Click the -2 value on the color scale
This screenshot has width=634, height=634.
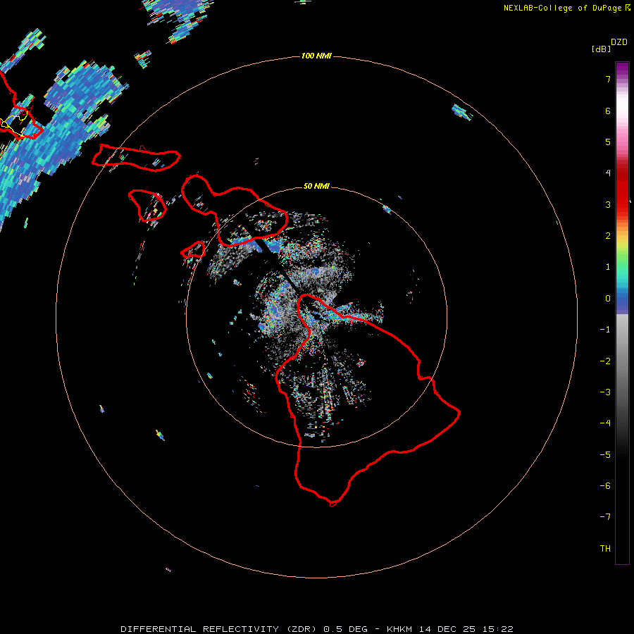(x=605, y=361)
